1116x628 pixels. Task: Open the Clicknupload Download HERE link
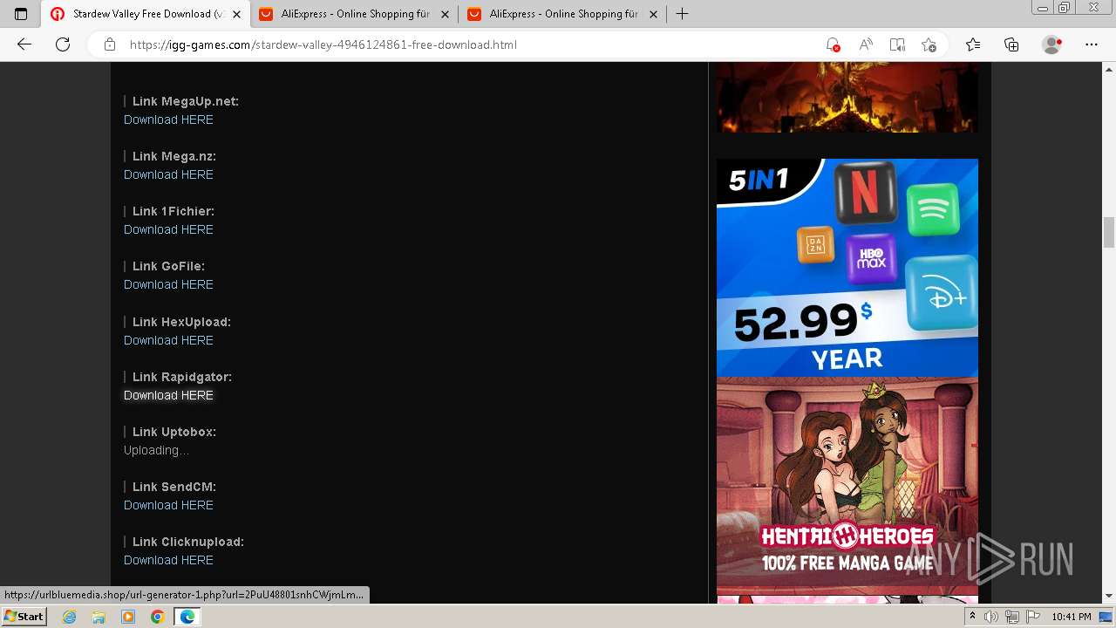(168, 560)
